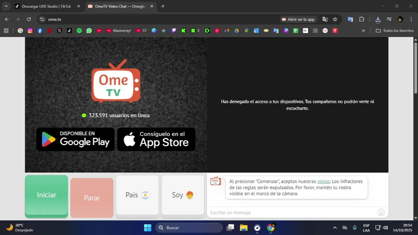
Task: Open the Twitch bookmark
Action: click(x=174, y=30)
